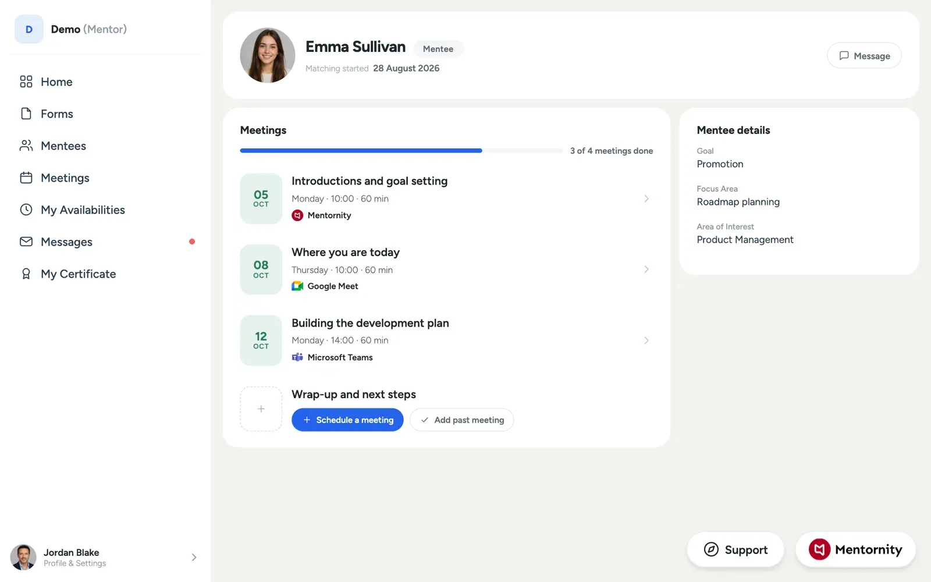
Task: Open the Mentees menu item
Action: pyautogui.click(x=105, y=145)
